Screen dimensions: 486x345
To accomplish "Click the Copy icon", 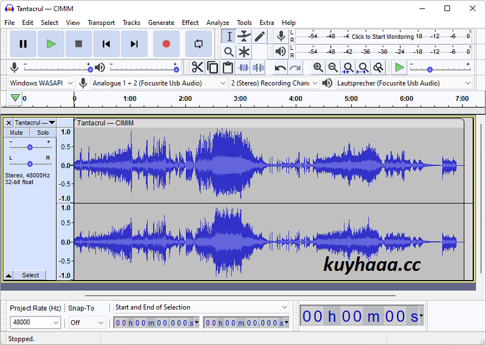I will tap(213, 67).
